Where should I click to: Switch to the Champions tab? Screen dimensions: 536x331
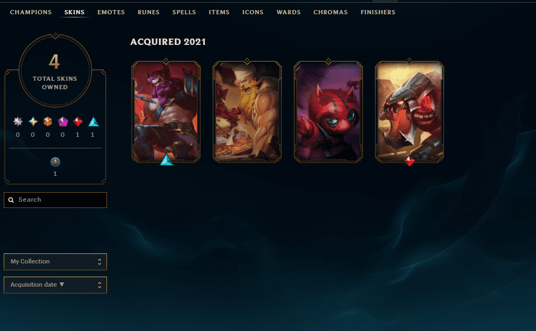click(x=31, y=12)
